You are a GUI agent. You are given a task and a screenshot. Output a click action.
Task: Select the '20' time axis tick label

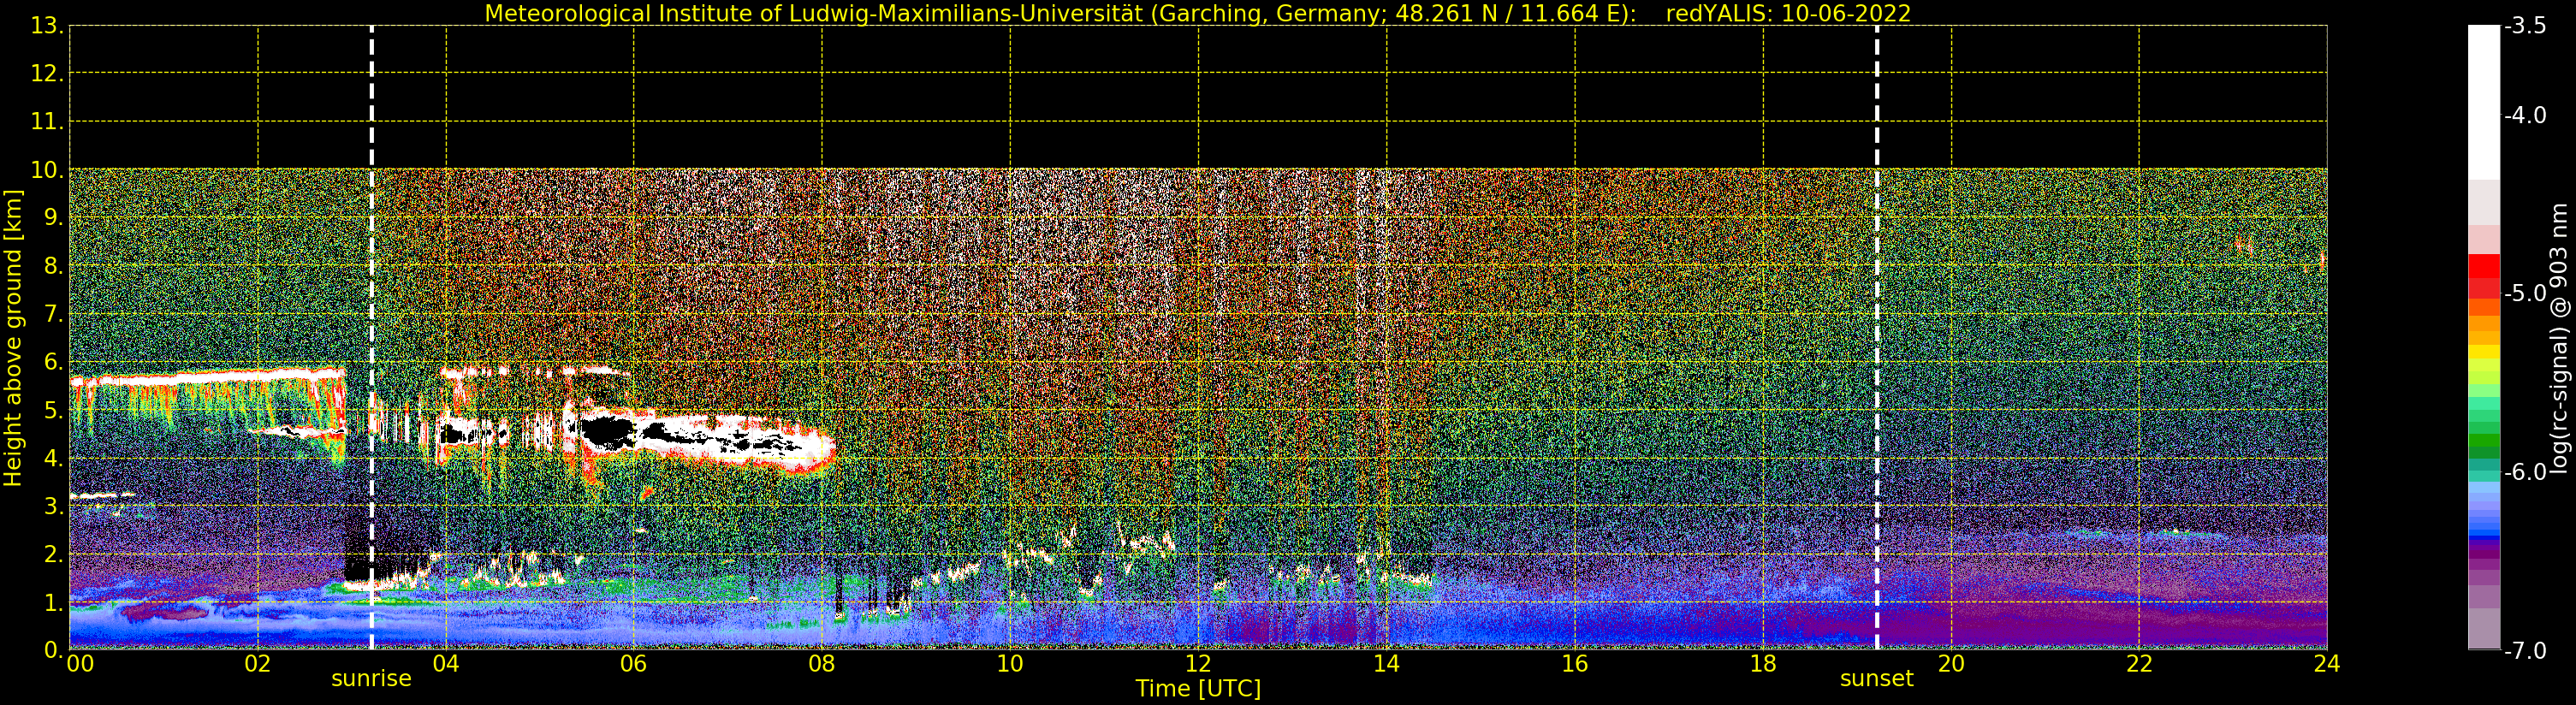1951,663
